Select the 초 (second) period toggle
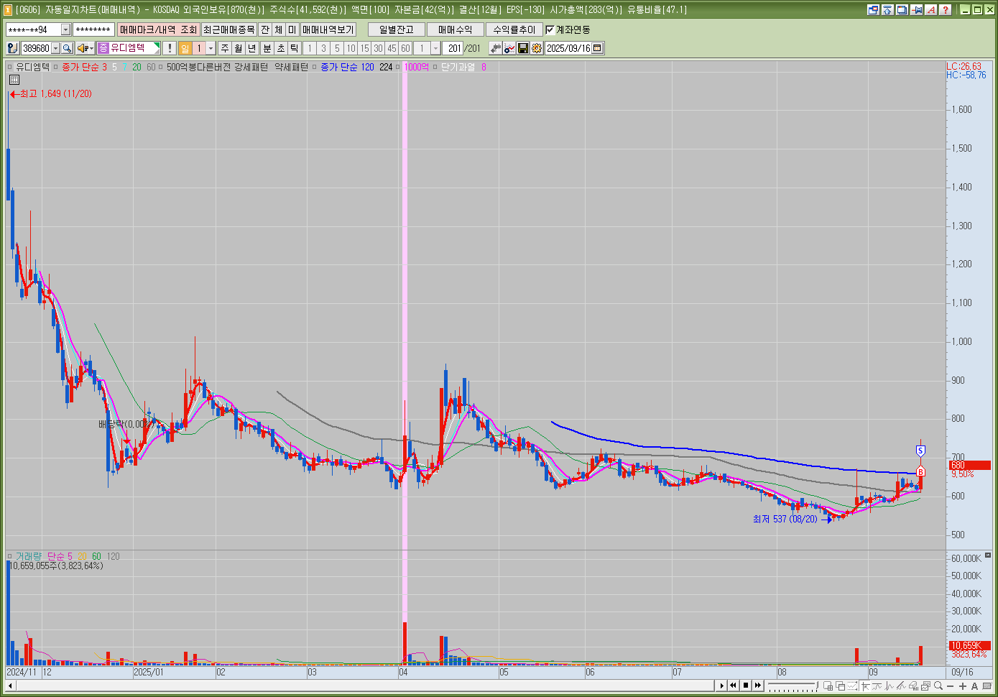998x697 pixels. coord(281,48)
